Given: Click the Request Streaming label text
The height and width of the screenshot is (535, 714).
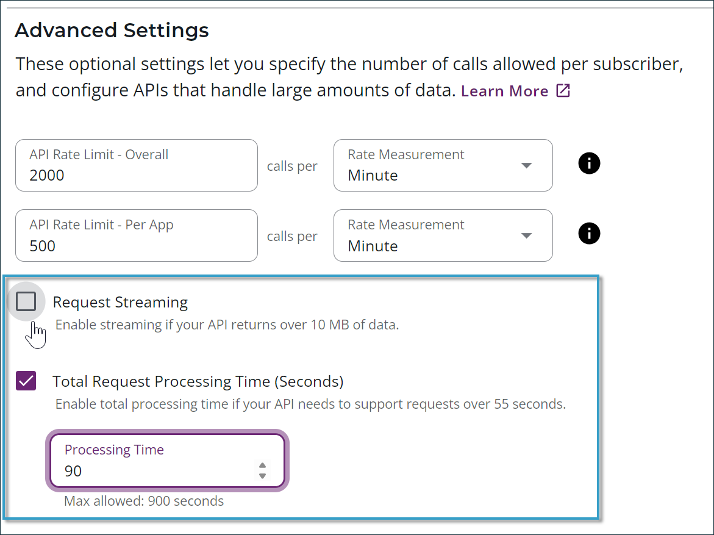Looking at the screenshot, I should click(120, 302).
